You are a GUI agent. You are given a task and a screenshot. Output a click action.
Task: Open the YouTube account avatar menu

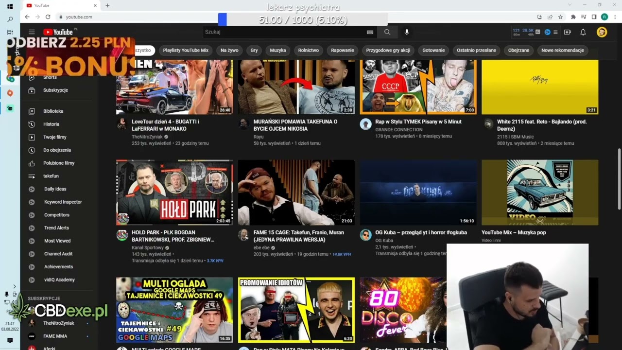tap(602, 32)
